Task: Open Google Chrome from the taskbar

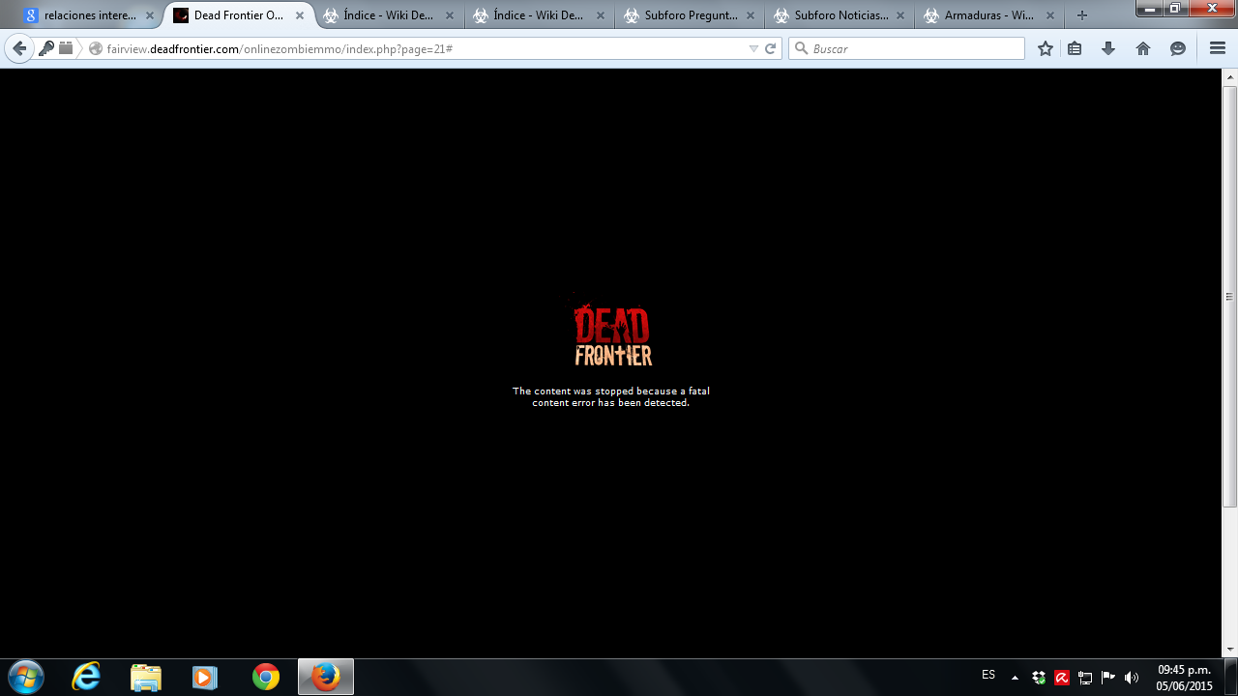Action: (266, 678)
